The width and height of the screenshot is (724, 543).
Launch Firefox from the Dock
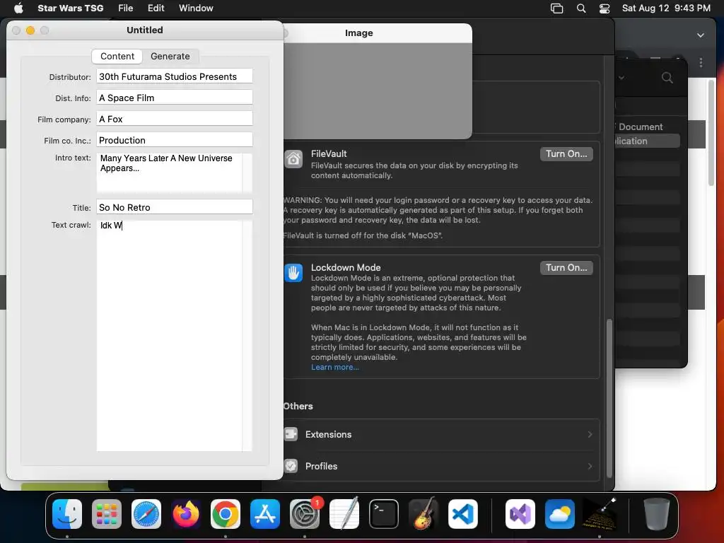pyautogui.click(x=186, y=514)
